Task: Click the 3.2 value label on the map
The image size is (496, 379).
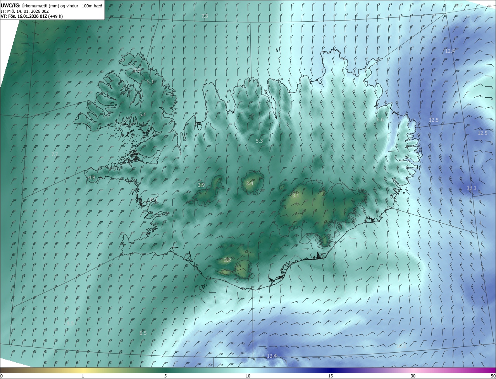Action: point(227,260)
